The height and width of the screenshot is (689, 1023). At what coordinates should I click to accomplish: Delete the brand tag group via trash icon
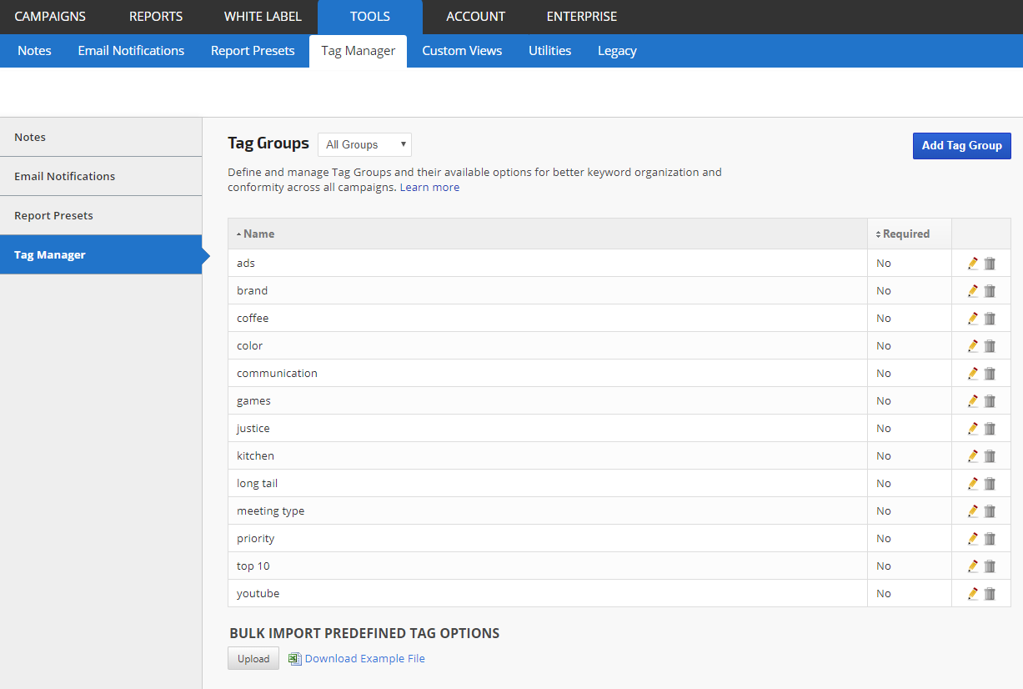990,291
